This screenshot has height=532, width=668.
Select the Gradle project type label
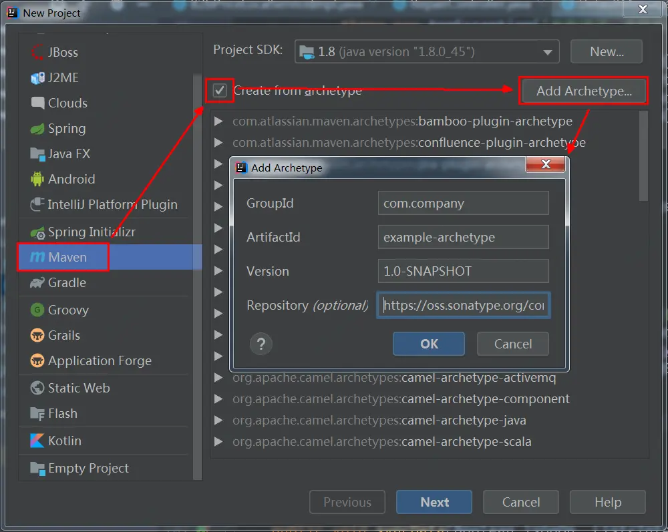point(67,282)
